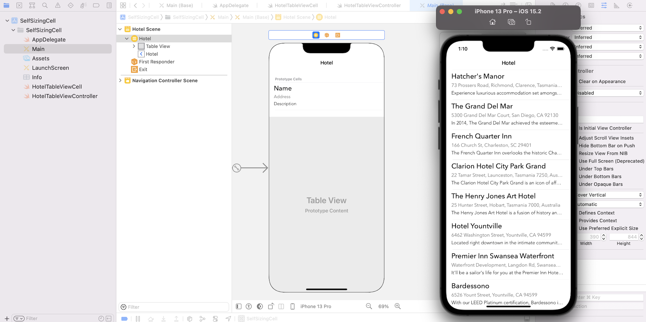Screen dimensions: 646x322
Task: Toggle the breakpoints activation button
Action: pyautogui.click(x=124, y=319)
